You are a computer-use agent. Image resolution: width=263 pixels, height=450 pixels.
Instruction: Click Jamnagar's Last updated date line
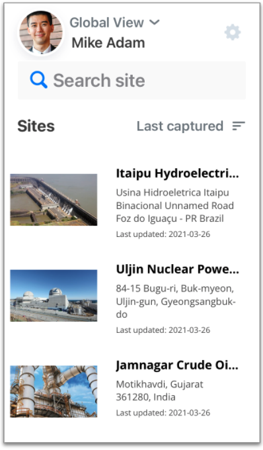click(x=163, y=413)
